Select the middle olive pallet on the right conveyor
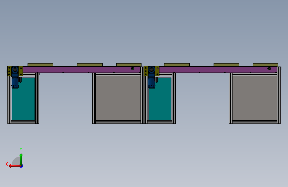 (226, 65)
